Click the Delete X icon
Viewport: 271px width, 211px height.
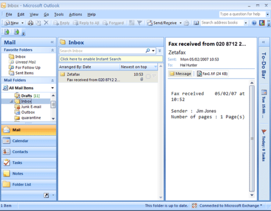[x=46, y=22]
